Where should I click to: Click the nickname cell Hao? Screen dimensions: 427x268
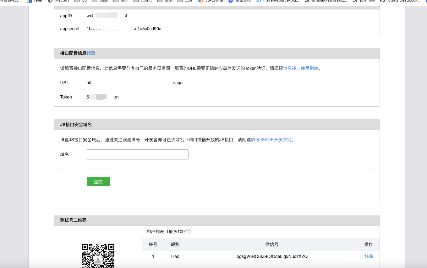click(175, 256)
